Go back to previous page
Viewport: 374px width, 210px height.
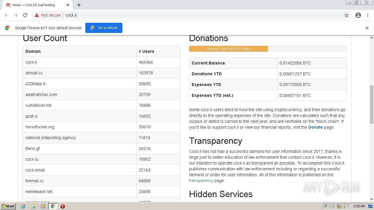click(6, 15)
